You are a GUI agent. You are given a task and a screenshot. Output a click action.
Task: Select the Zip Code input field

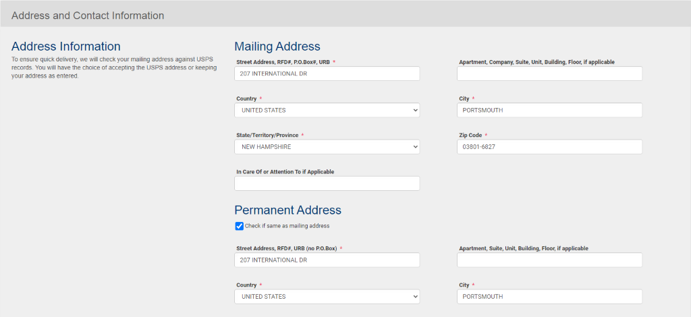click(x=549, y=146)
